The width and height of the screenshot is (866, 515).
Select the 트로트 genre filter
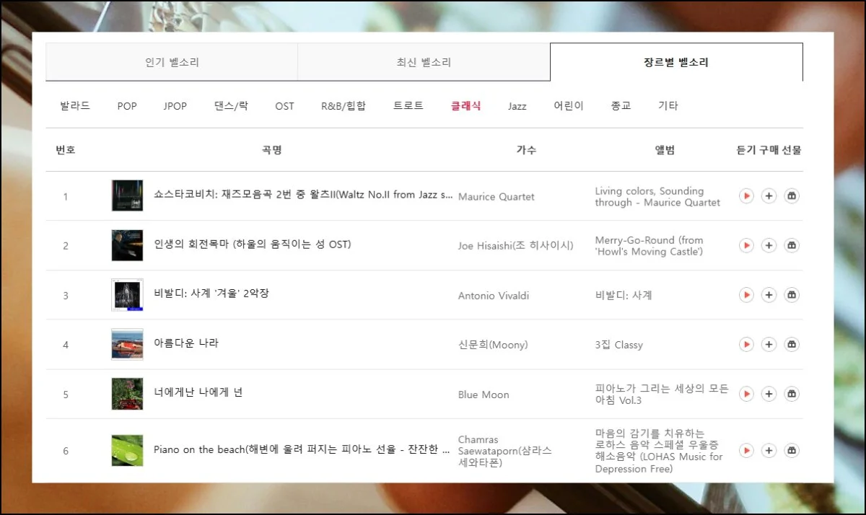pyautogui.click(x=408, y=106)
